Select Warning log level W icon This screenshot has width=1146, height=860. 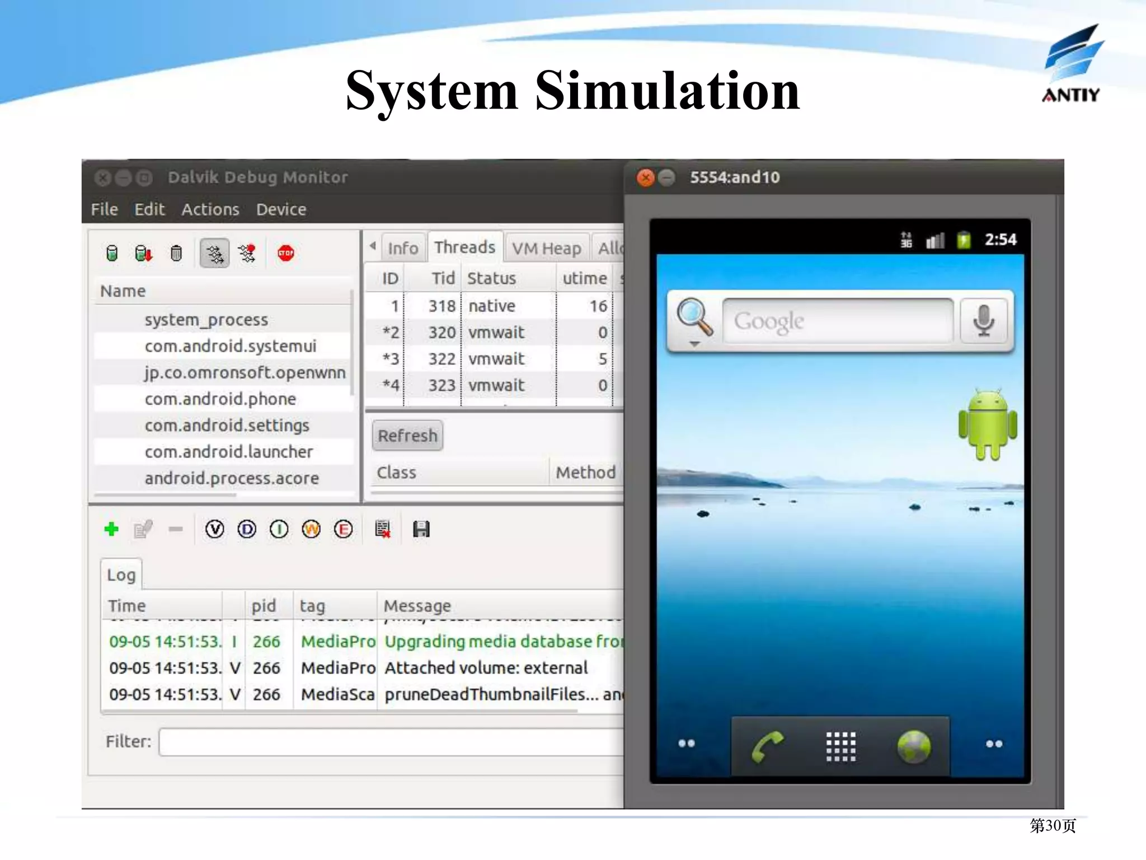[311, 529]
